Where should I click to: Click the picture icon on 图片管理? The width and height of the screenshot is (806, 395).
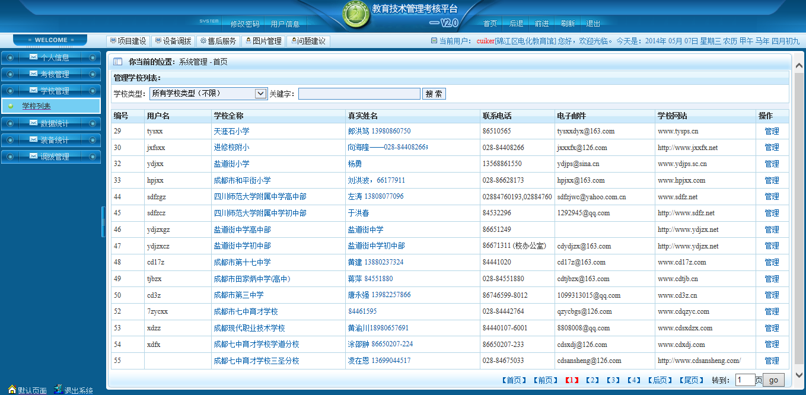[x=247, y=41]
